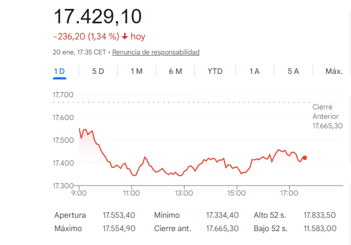Click the red down arrow icon

[x=125, y=37]
